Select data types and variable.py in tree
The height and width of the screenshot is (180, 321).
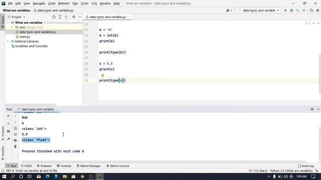point(38,32)
